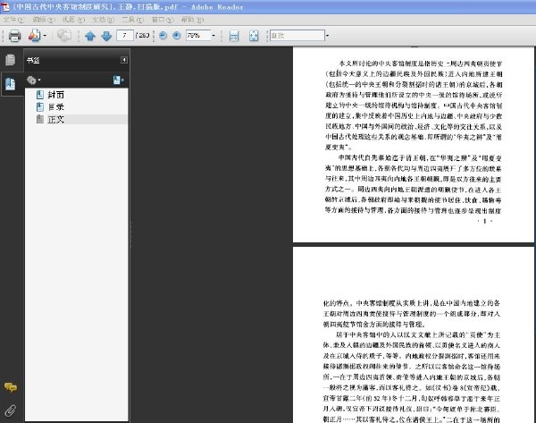The image size is (536, 423).
Task: Go to next page with down arrow
Action: point(106,36)
